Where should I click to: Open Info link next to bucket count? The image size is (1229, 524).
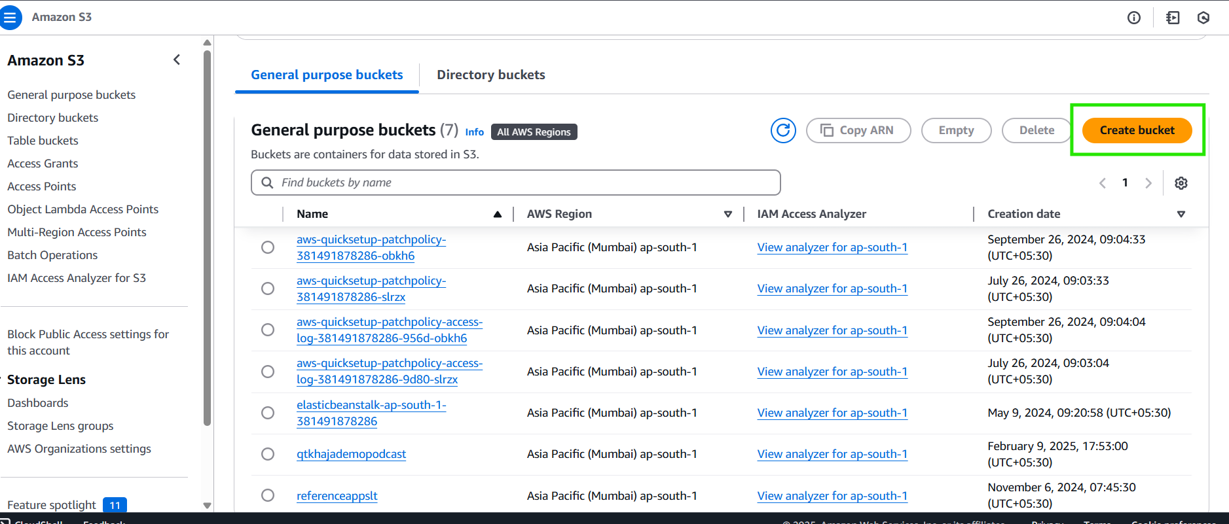475,132
